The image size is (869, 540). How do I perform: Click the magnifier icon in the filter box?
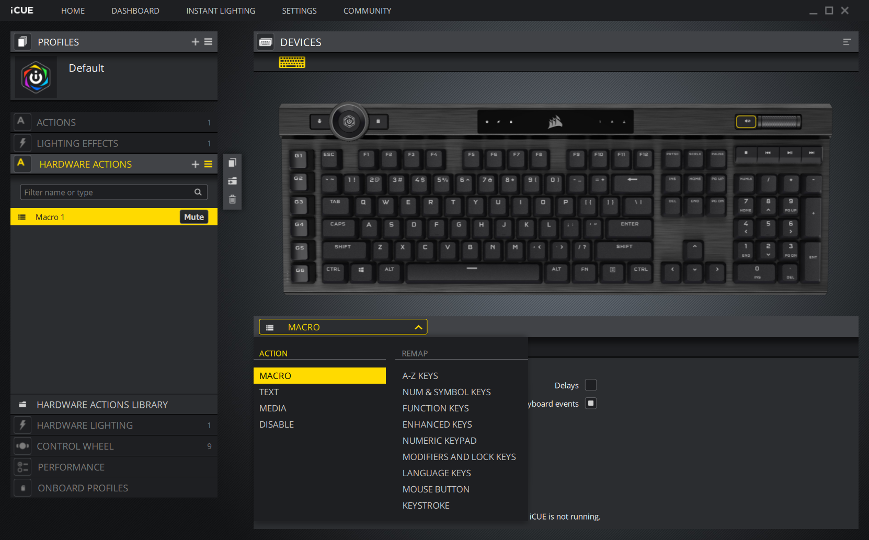[x=198, y=192]
